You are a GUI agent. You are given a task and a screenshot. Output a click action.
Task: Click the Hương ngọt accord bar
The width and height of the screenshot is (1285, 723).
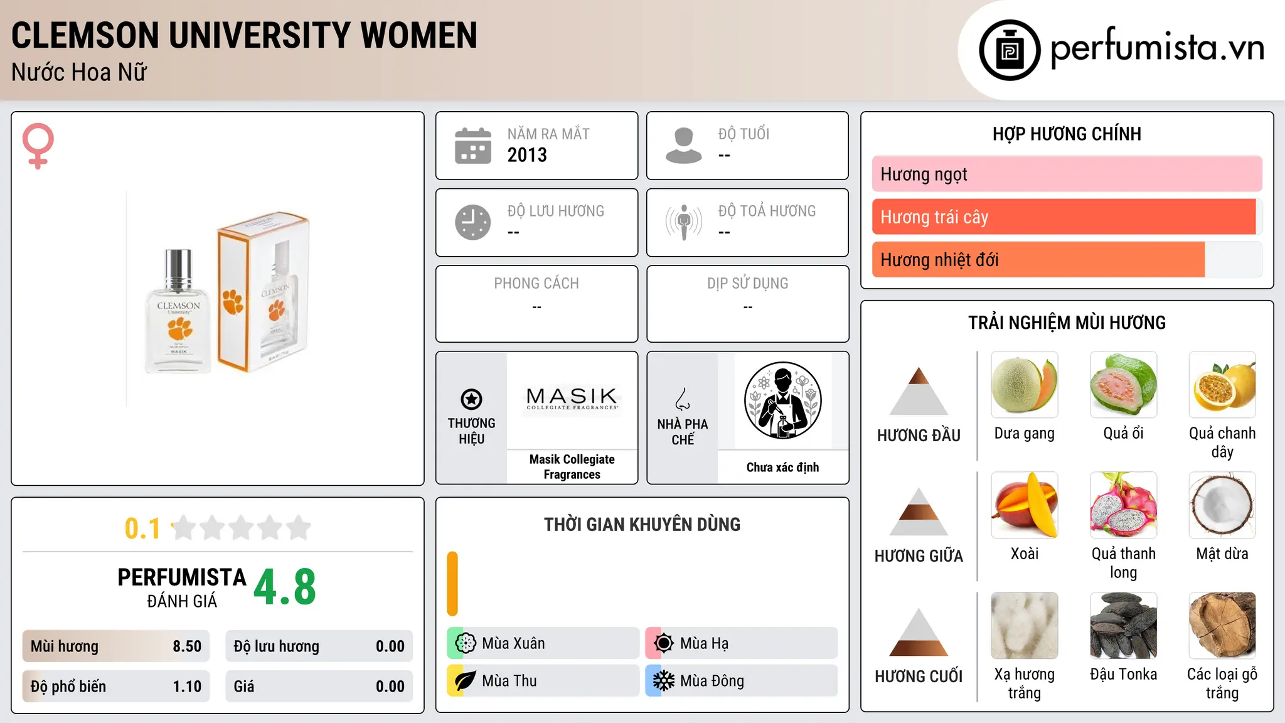coord(1067,174)
